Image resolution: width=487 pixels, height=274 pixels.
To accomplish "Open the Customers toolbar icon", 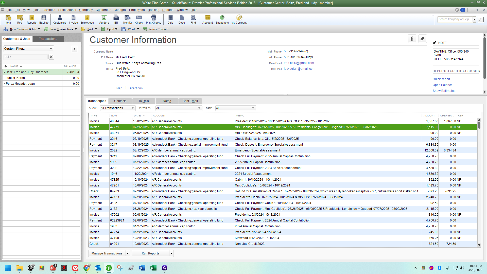I will [60, 19].
